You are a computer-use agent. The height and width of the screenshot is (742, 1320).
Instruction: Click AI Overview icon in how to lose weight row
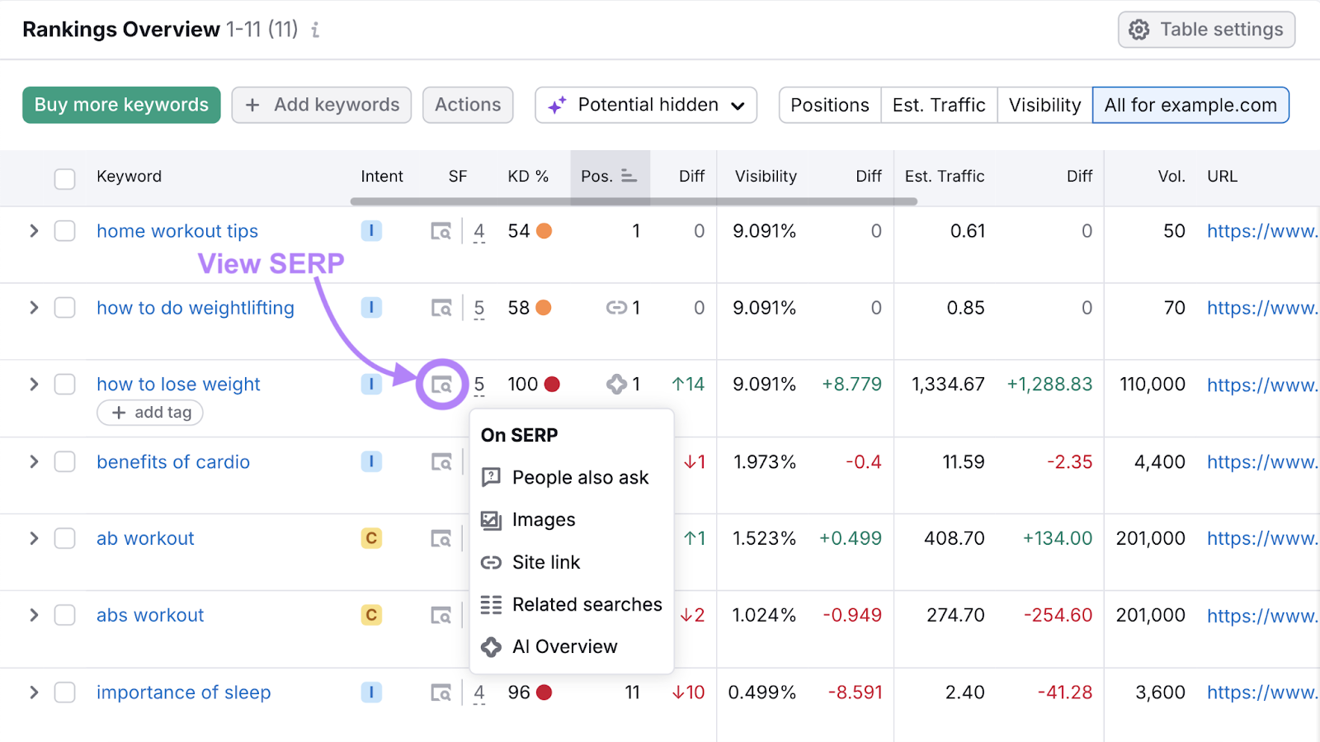pyautogui.click(x=616, y=385)
